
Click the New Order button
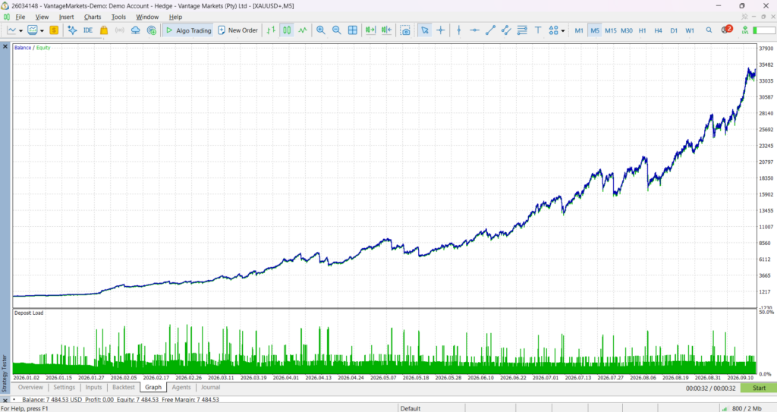pos(238,30)
